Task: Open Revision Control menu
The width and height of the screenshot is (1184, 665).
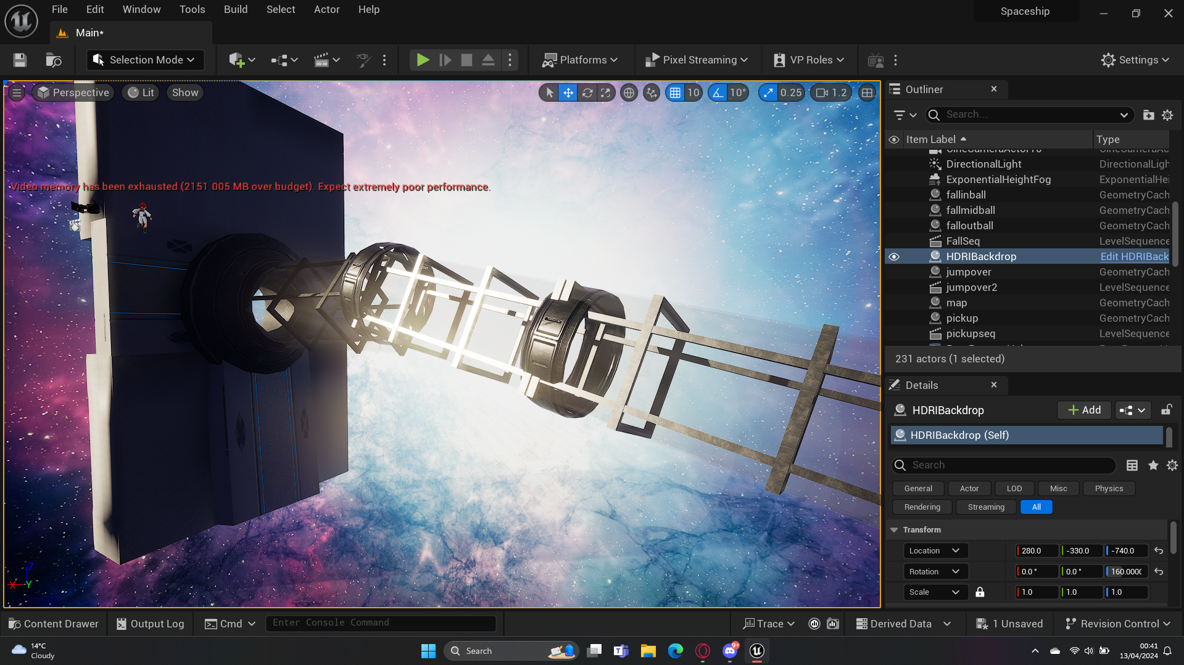Action: point(1118,624)
